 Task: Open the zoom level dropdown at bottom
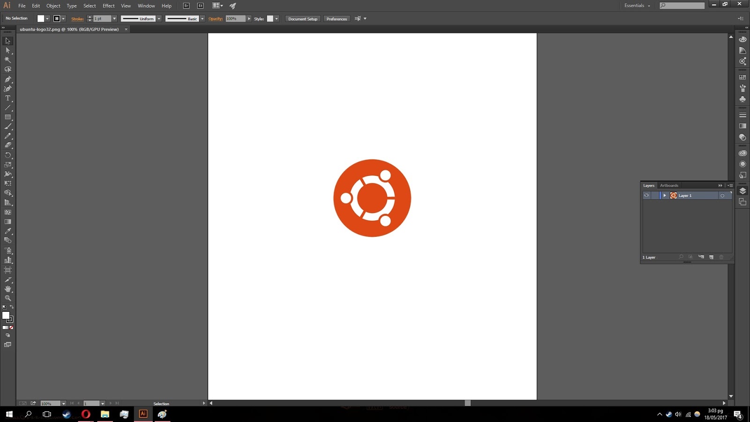point(64,403)
